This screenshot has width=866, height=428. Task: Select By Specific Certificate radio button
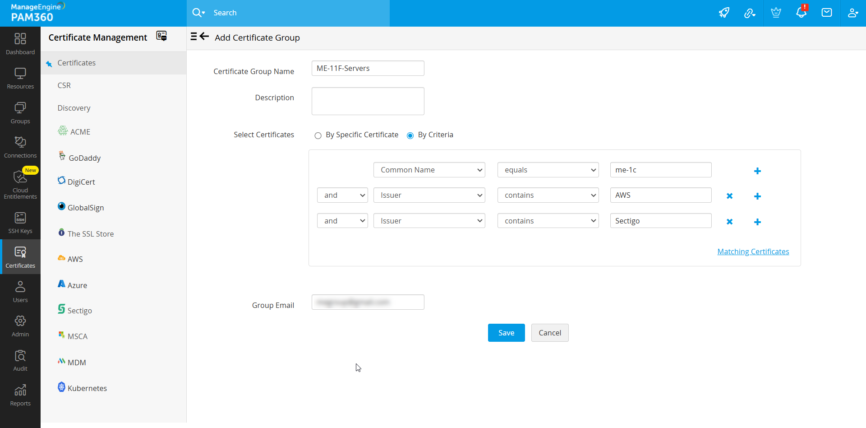pyautogui.click(x=318, y=135)
